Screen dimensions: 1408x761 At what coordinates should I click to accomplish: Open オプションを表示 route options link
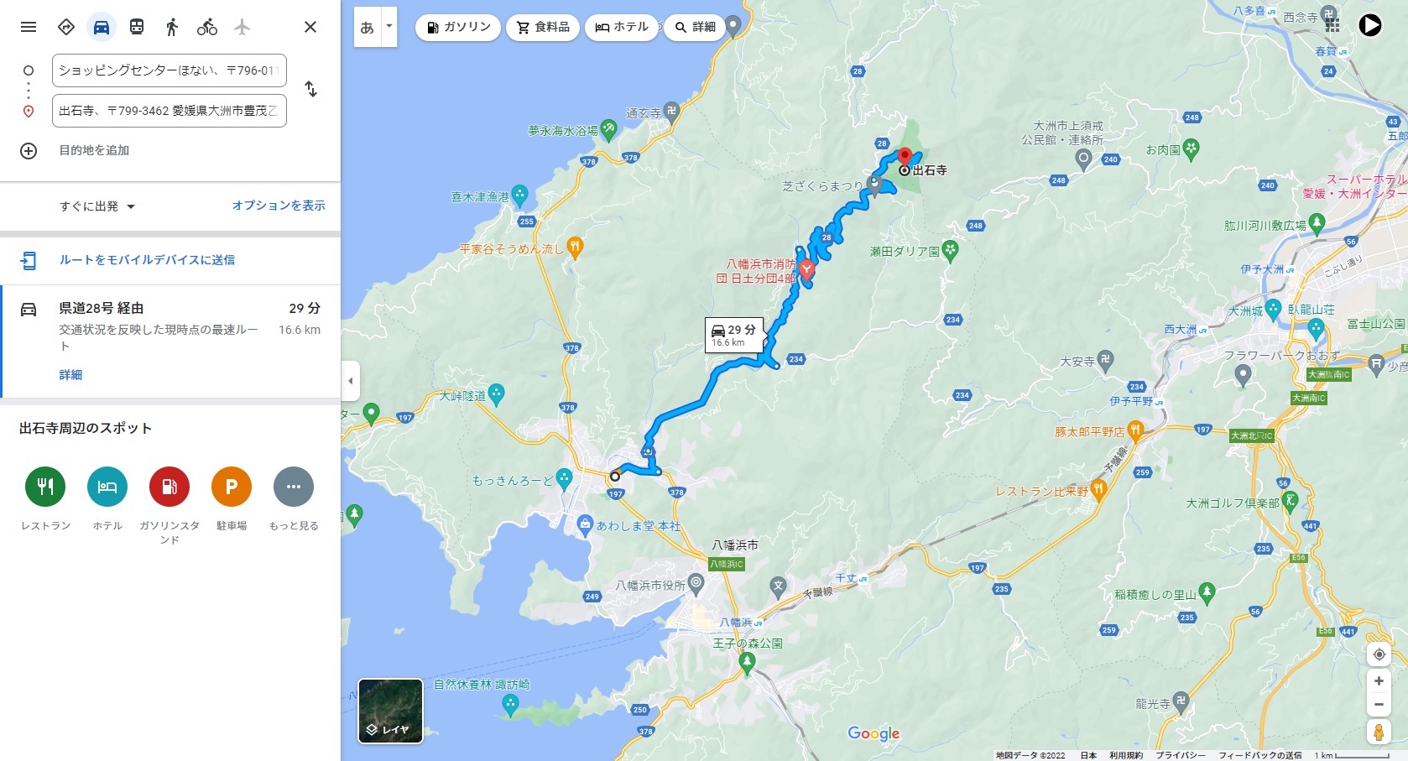point(279,206)
